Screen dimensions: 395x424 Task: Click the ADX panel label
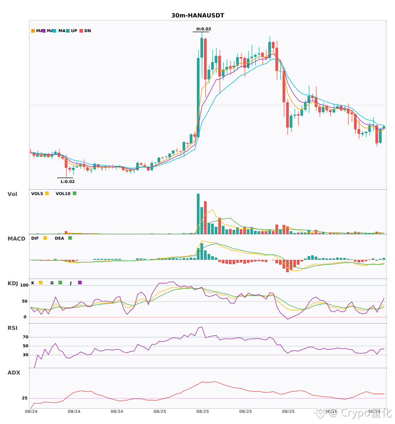(14, 373)
